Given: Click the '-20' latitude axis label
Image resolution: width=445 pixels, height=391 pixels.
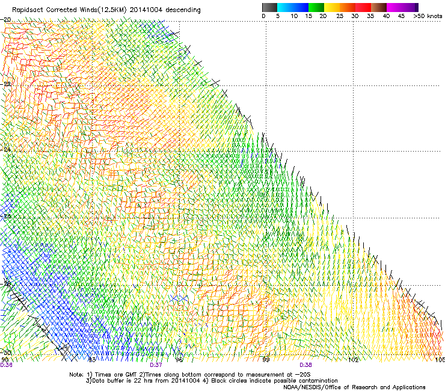Looking at the screenshot, I should [5, 20].
